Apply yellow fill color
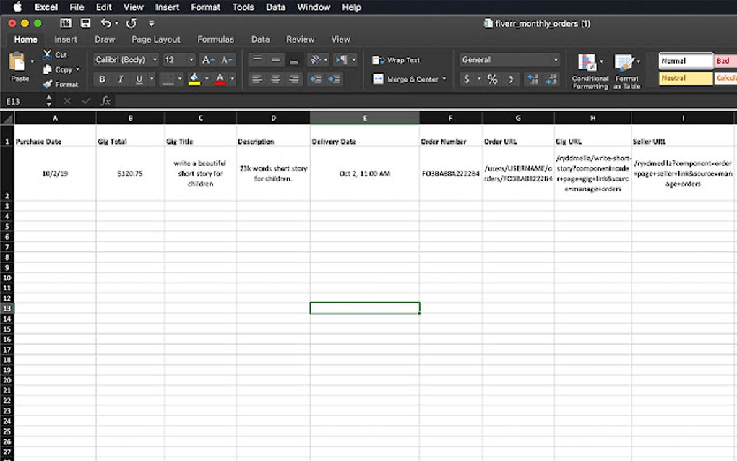Viewport: 737px width, 461px height. (194, 79)
